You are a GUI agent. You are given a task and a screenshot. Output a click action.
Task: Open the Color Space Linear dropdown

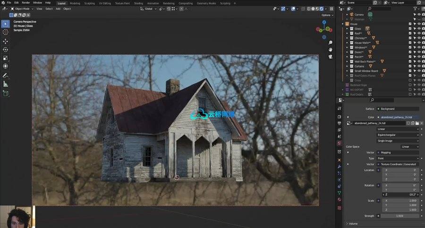410,147
